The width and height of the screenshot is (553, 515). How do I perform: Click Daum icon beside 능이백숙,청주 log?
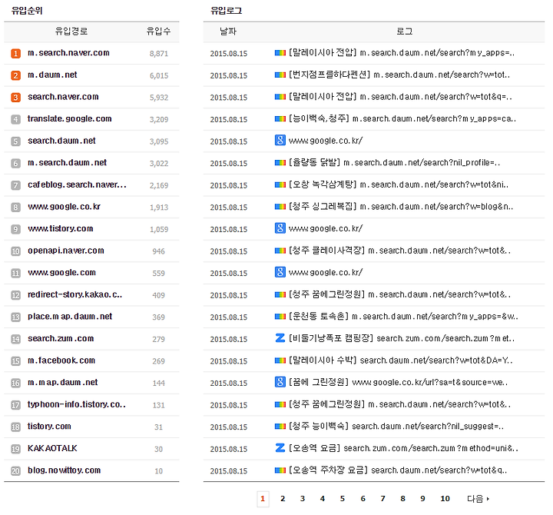tap(280, 119)
